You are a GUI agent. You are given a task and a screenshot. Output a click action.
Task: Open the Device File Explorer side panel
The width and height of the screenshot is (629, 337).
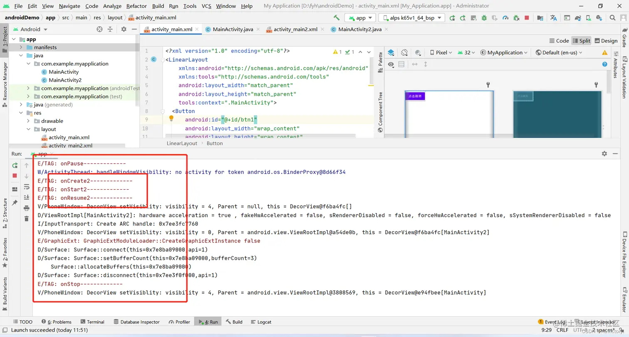pyautogui.click(x=624, y=254)
